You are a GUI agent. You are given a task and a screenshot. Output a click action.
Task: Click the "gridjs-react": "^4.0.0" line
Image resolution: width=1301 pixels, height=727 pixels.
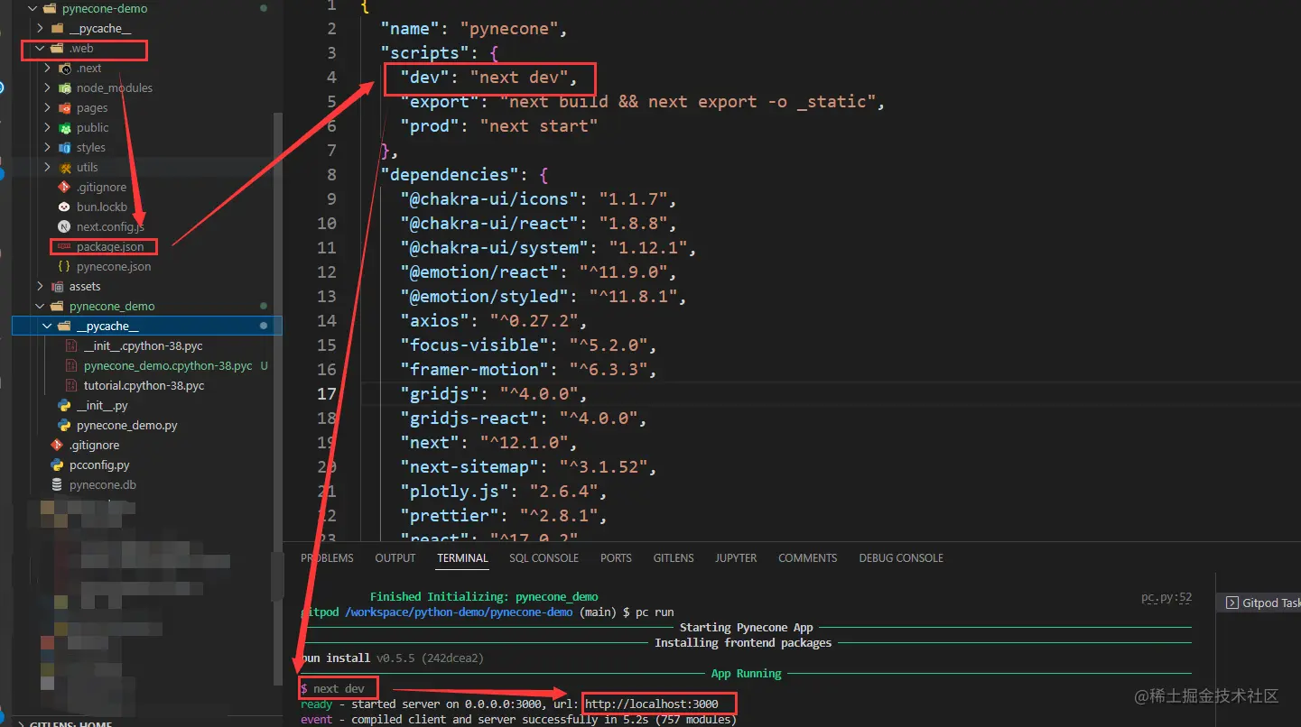coord(524,419)
